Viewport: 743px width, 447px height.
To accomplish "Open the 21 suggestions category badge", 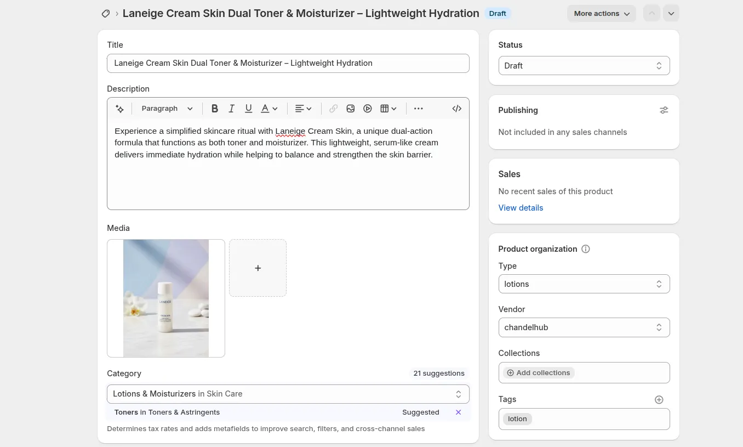I will (439, 374).
